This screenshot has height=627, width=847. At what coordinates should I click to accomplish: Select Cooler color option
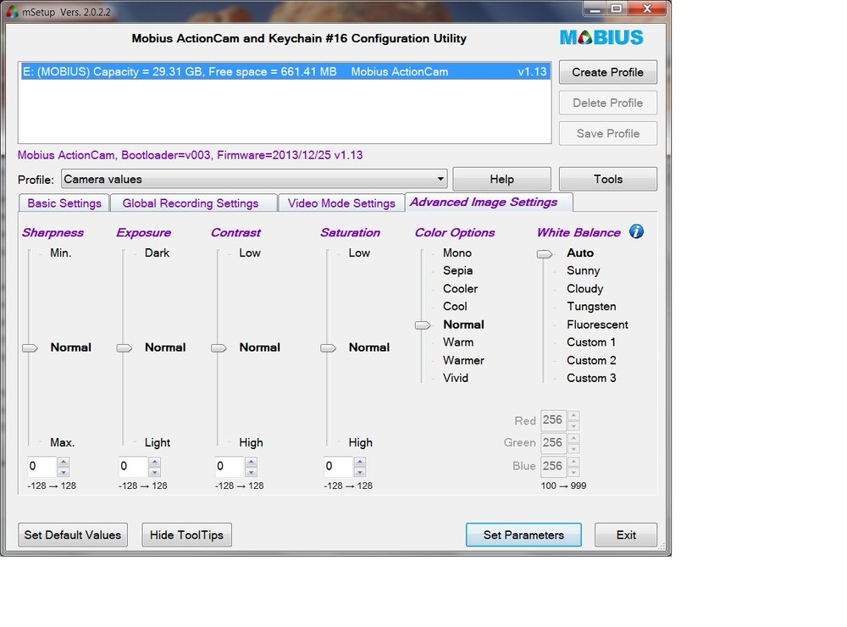coord(460,289)
